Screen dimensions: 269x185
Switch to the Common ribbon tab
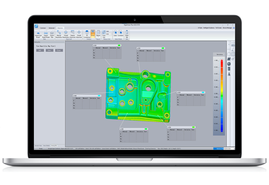(43, 28)
